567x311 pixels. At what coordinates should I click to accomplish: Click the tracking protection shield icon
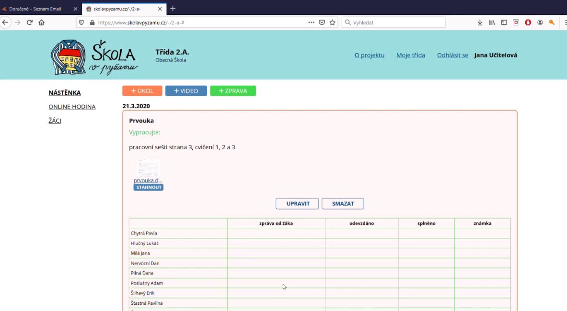(x=81, y=22)
